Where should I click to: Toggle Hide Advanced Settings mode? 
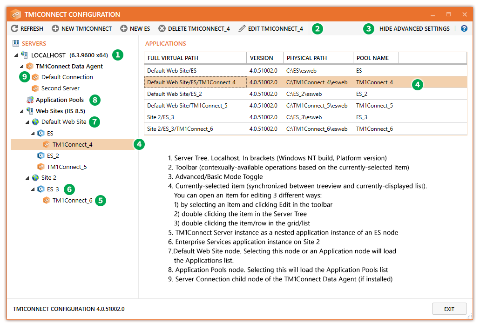[x=414, y=29]
